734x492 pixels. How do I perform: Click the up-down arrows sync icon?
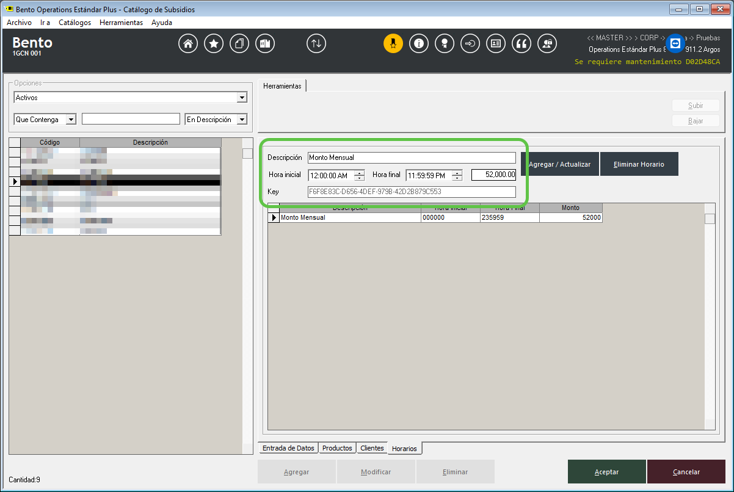[316, 44]
